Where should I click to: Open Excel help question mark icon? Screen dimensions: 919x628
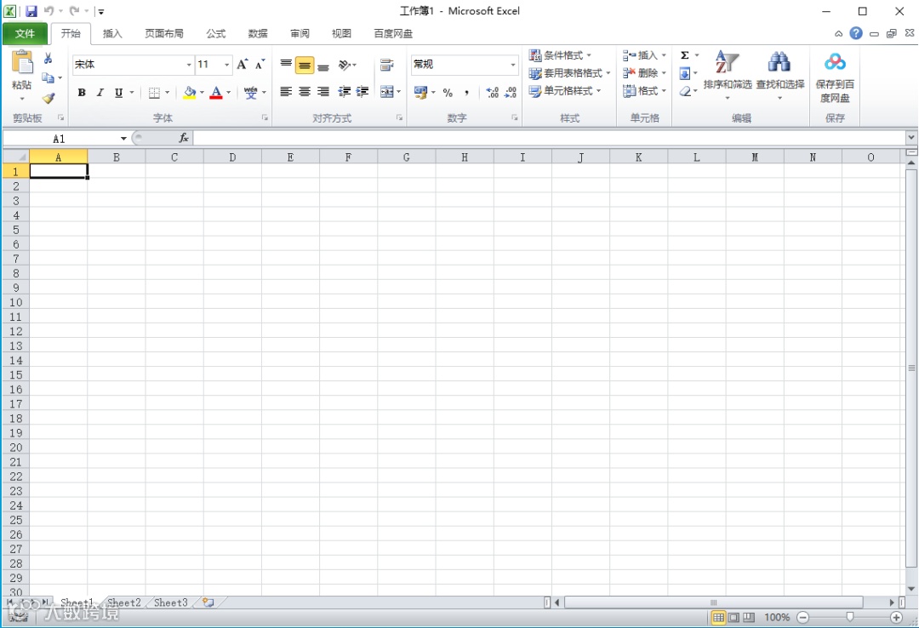[x=856, y=33]
